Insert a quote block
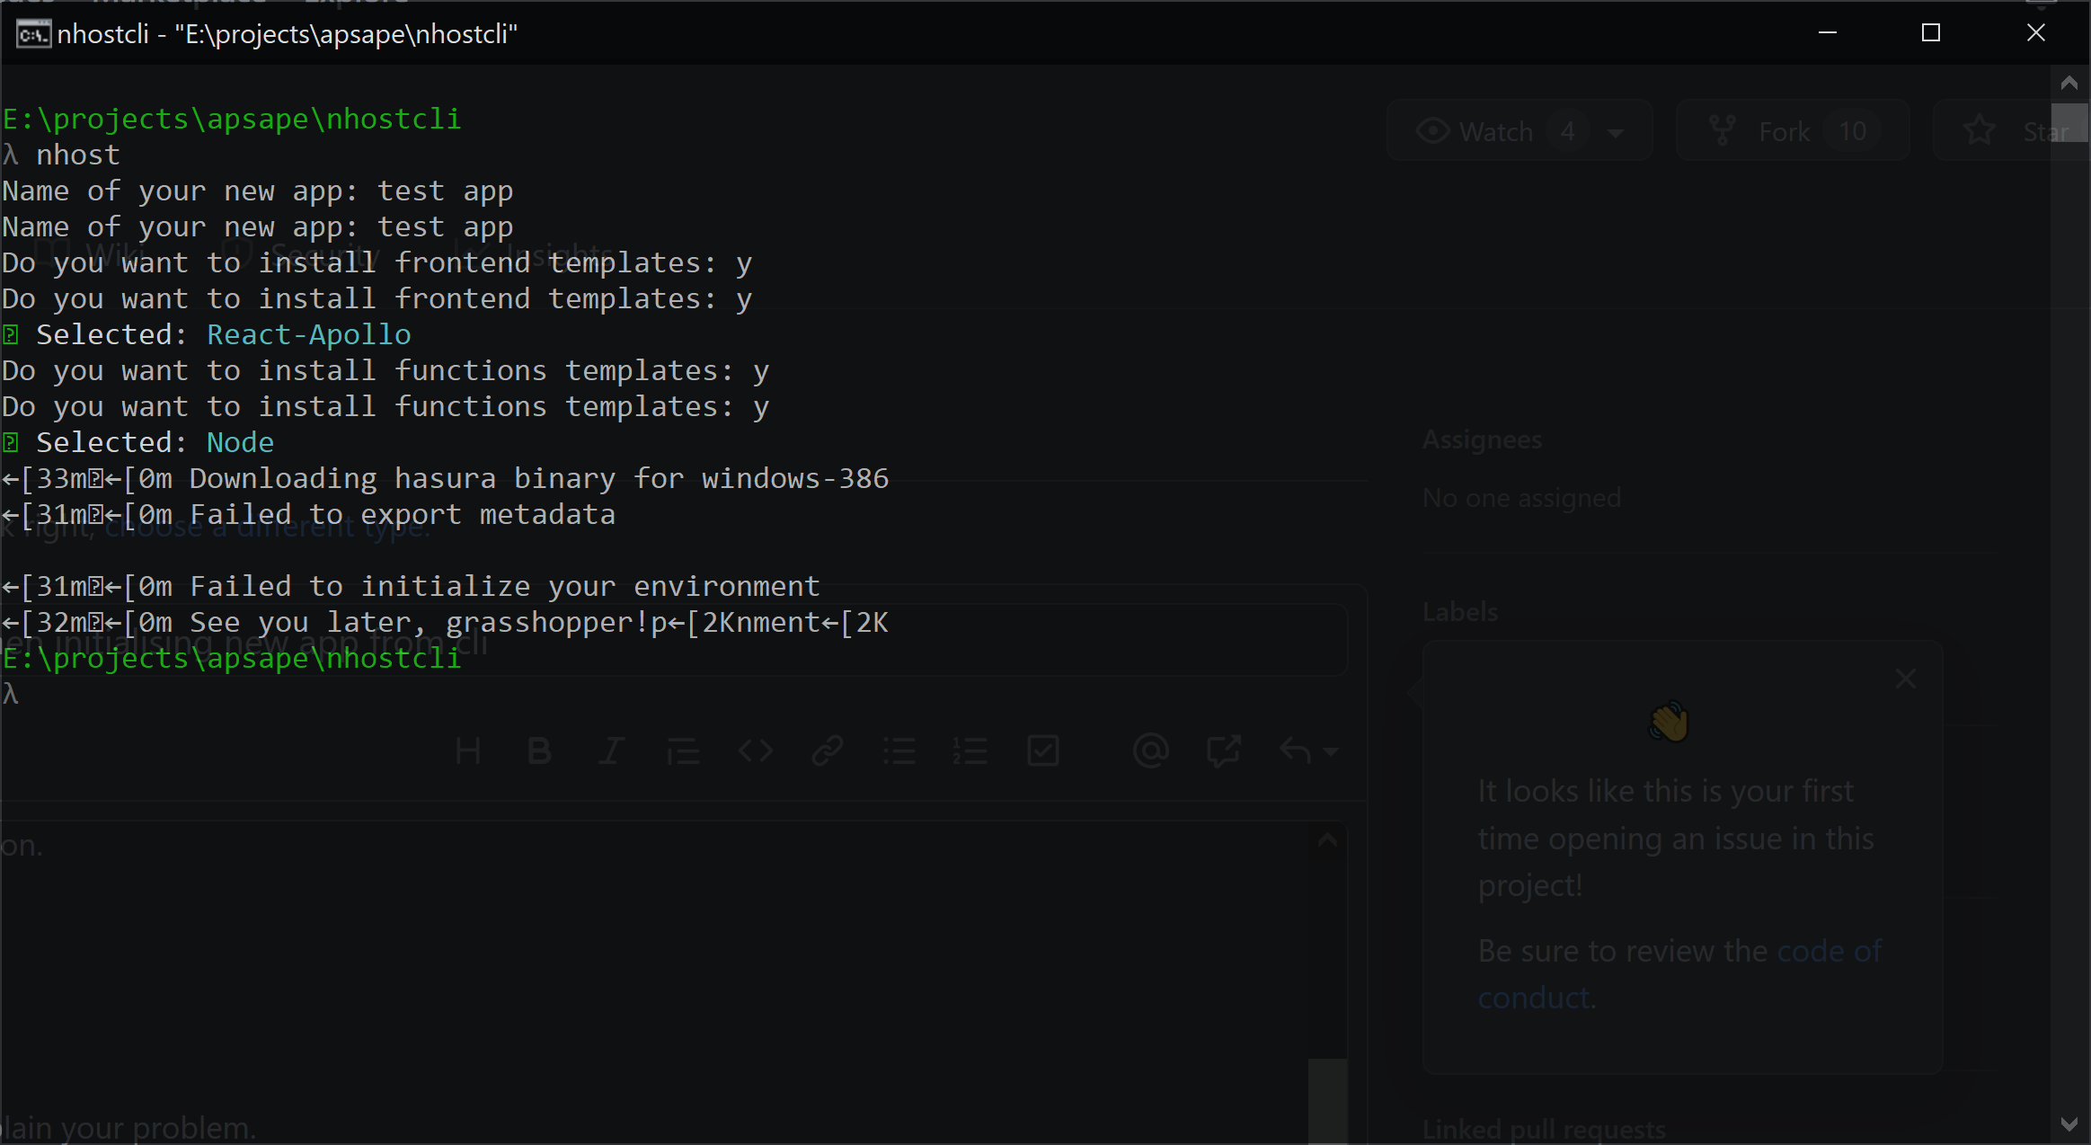This screenshot has height=1145, width=2091. [683, 750]
